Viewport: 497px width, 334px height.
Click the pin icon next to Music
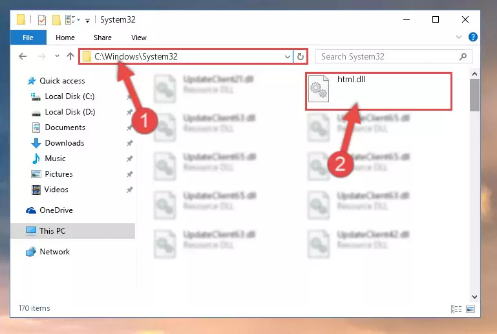coord(129,159)
